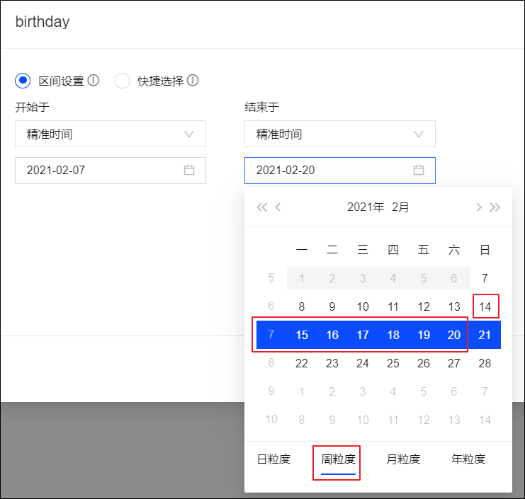Viewport: 525px width, 499px height.
Task: Click the end date field 2021-02-20
Action: click(340, 171)
